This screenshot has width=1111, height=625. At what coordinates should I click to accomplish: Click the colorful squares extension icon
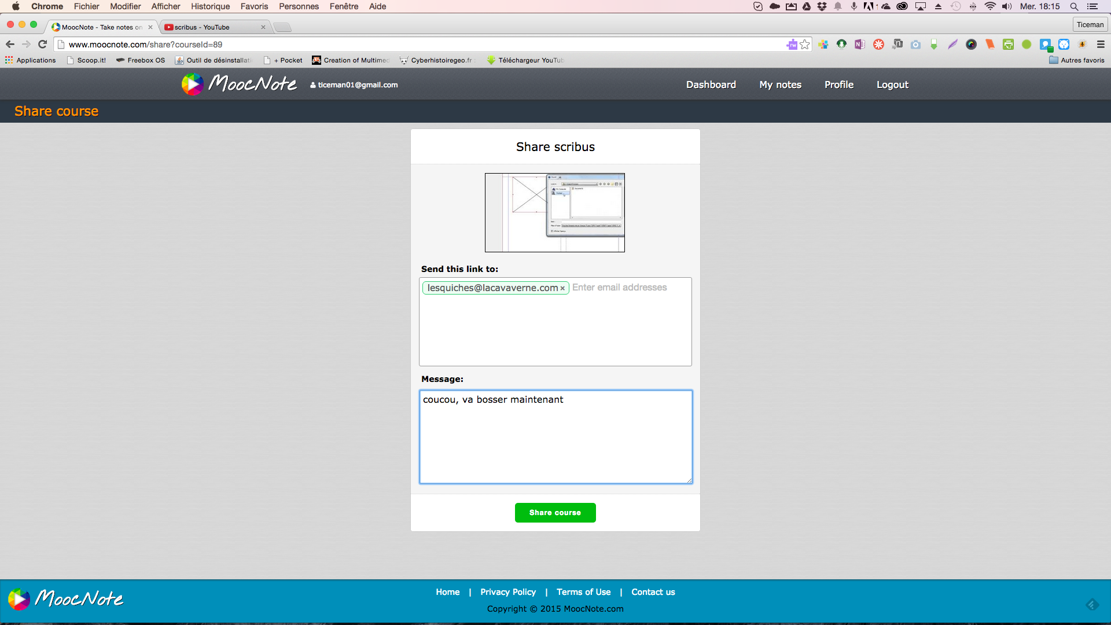click(823, 45)
